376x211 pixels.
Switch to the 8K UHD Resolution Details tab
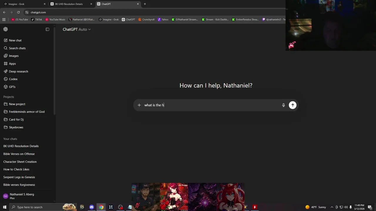tap(71, 4)
